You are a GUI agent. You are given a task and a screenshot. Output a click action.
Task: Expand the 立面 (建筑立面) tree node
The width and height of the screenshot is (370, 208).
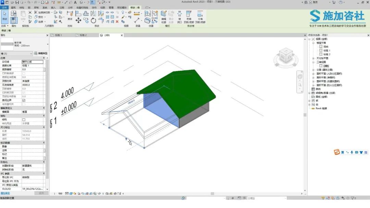[313, 70]
